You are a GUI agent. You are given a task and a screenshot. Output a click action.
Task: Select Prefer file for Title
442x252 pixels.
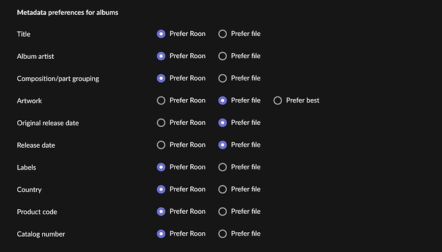click(222, 34)
